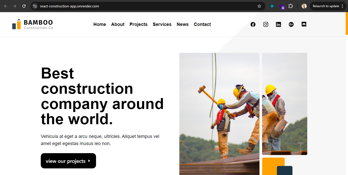The height and width of the screenshot is (175, 348).
Task: Open the Contact page link
Action: tap(202, 24)
